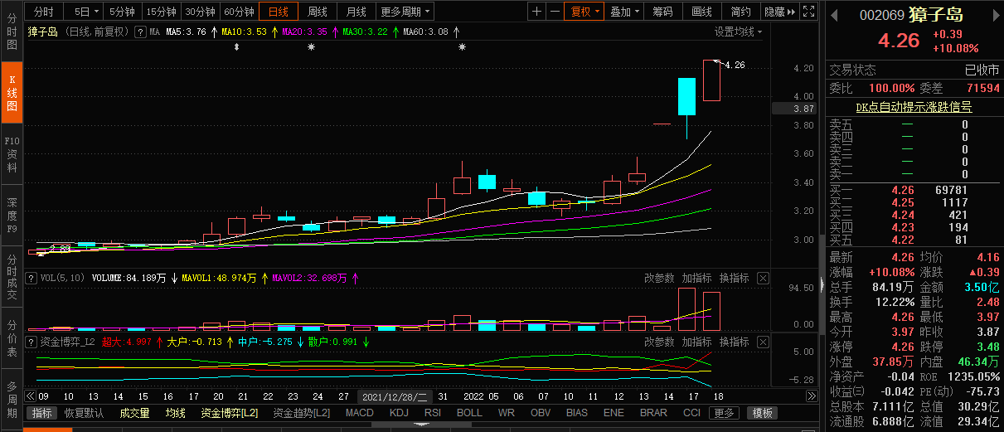
Task: Select the MACD indicator tab
Action: coord(360,413)
